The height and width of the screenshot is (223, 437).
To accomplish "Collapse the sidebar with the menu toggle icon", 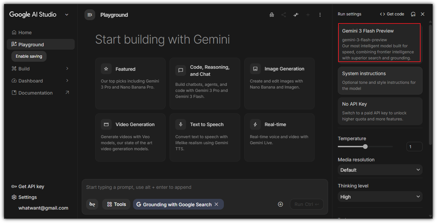I will click(x=90, y=15).
